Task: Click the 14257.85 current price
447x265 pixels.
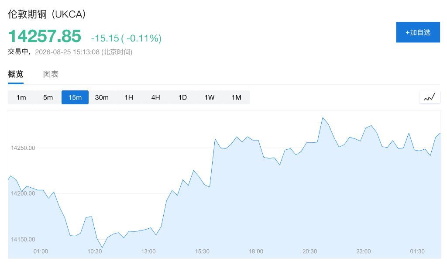Action: point(45,36)
